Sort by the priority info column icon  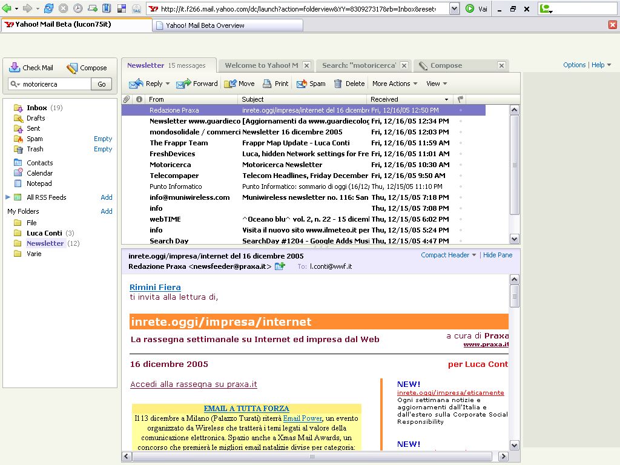point(139,99)
